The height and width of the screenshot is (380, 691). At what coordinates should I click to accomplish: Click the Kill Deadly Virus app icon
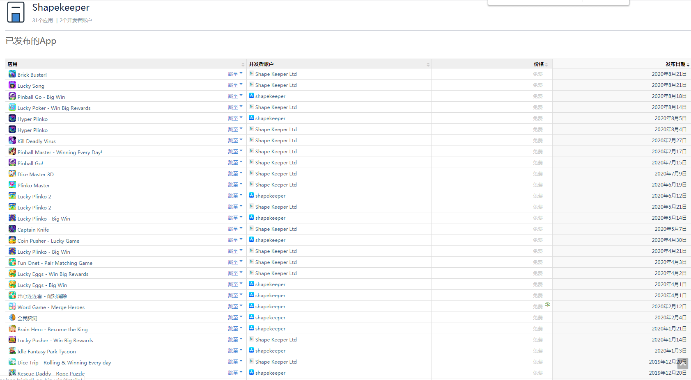12,140
